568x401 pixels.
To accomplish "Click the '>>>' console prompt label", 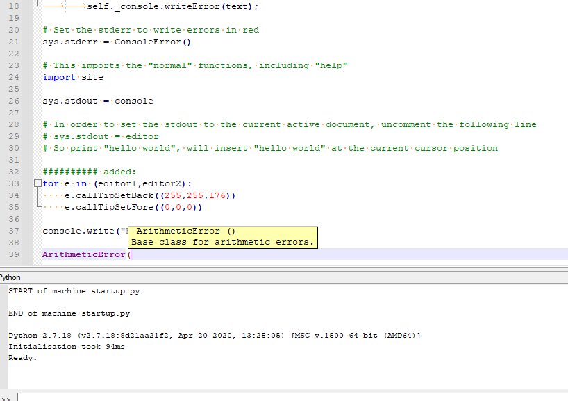I will tap(6, 398).
